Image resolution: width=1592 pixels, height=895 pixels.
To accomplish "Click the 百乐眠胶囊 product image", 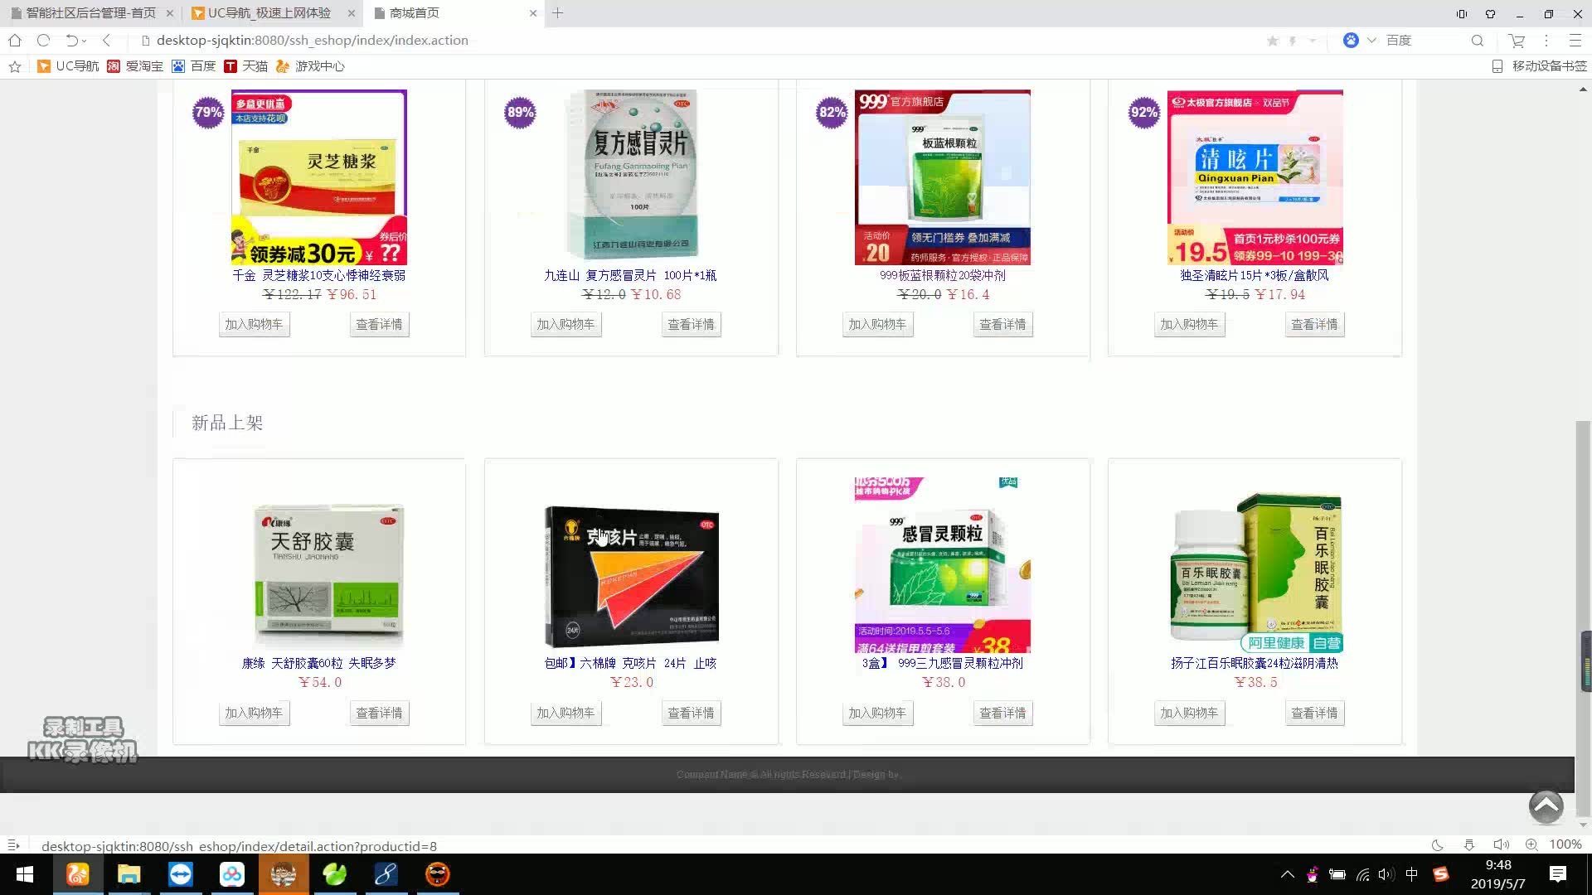I will coord(1255,565).
